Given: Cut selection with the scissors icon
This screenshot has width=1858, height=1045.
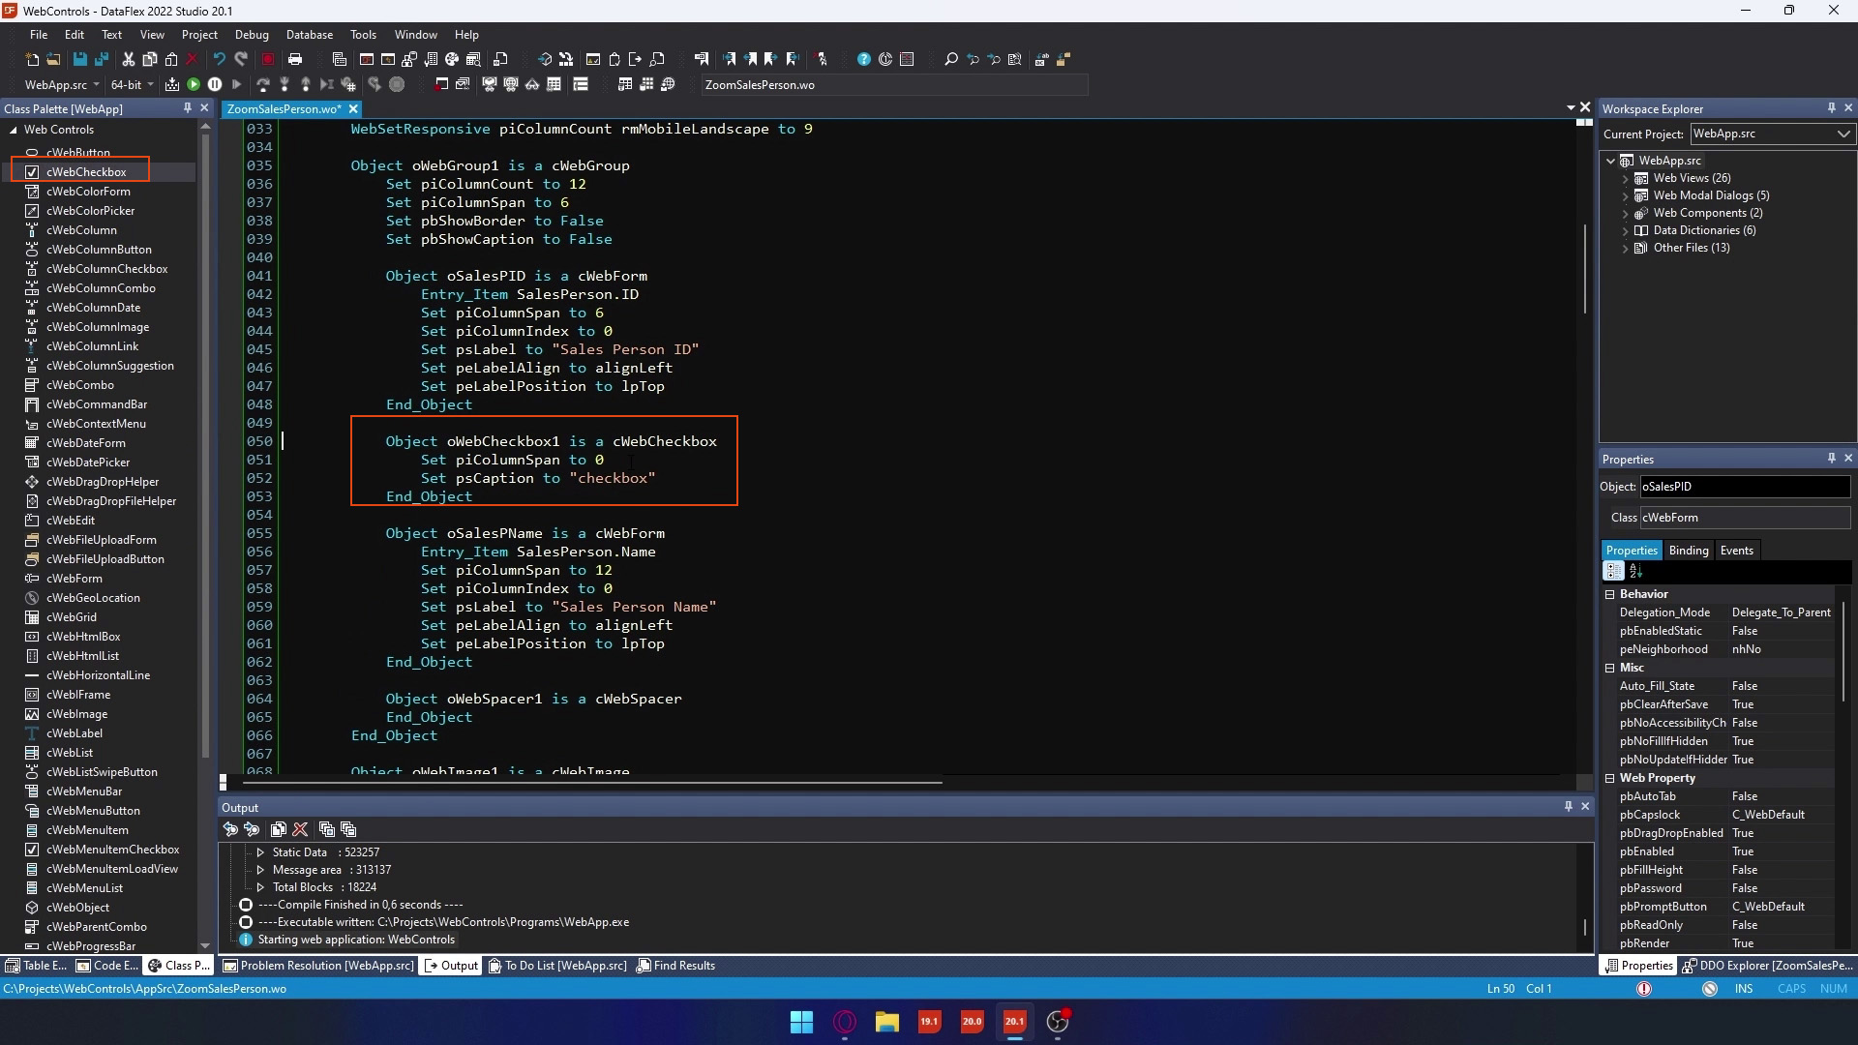Looking at the screenshot, I should (128, 59).
